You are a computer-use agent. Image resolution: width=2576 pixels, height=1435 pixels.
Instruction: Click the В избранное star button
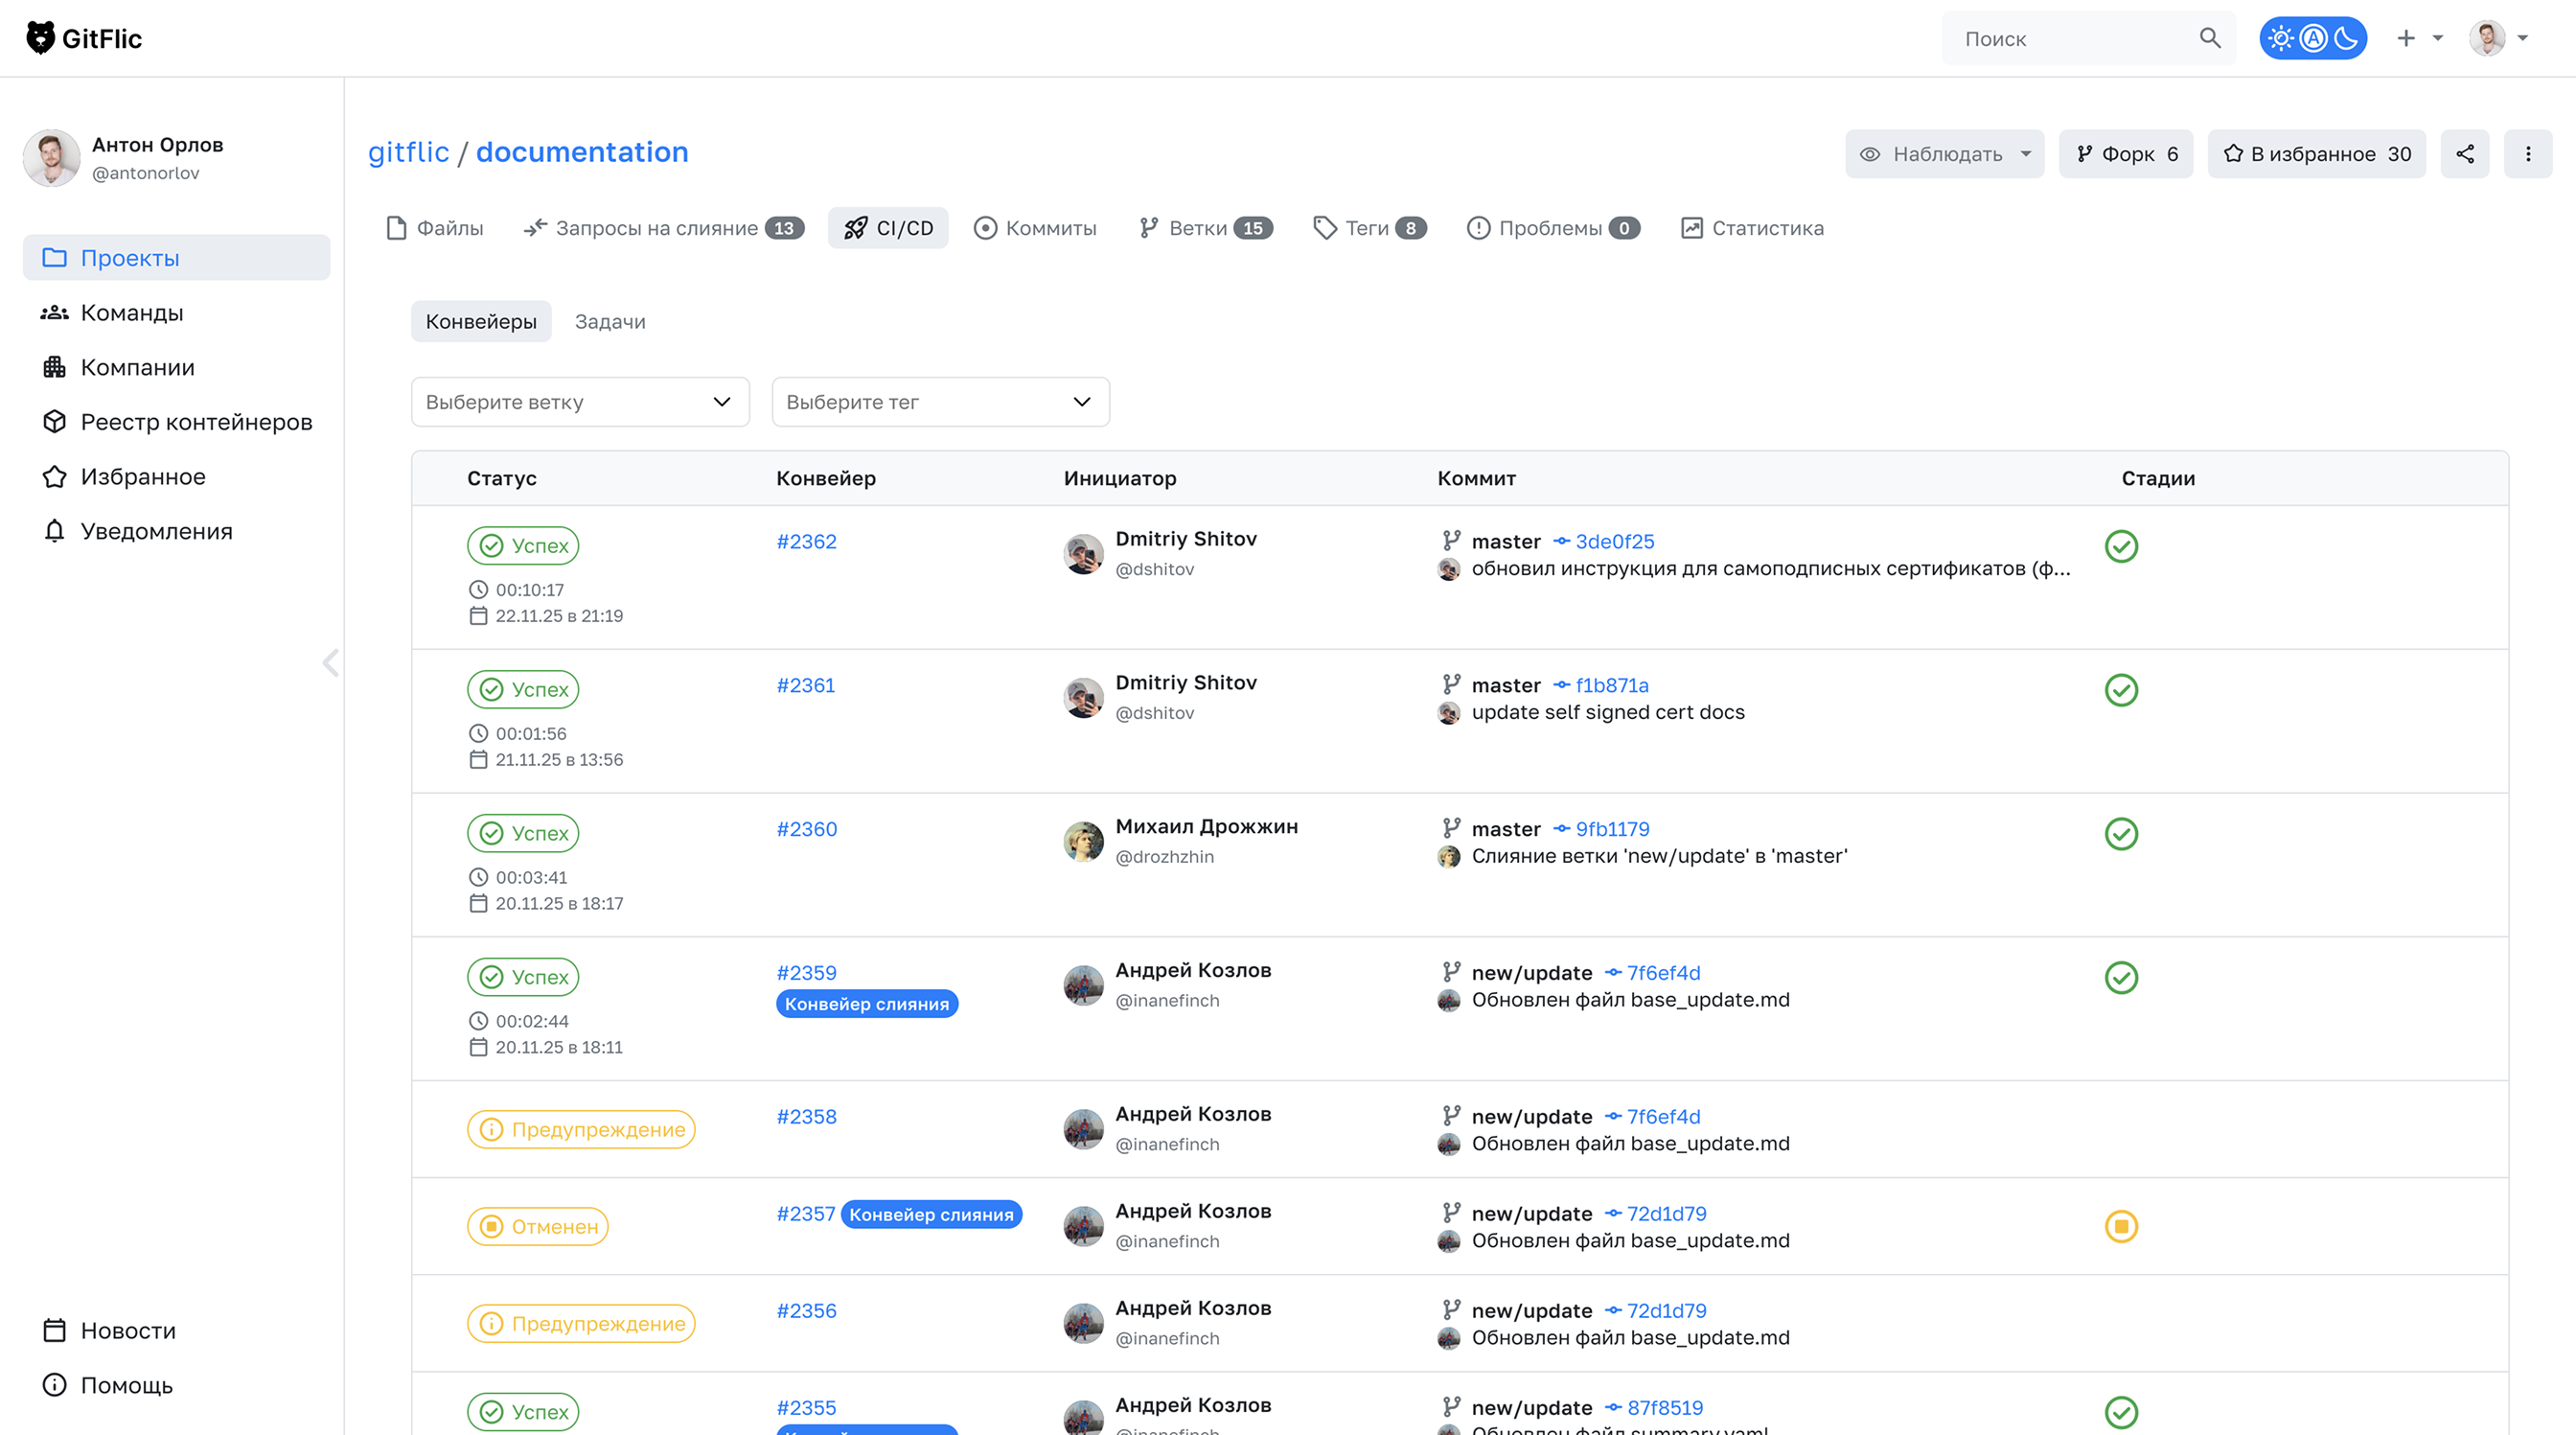pos(2316,153)
